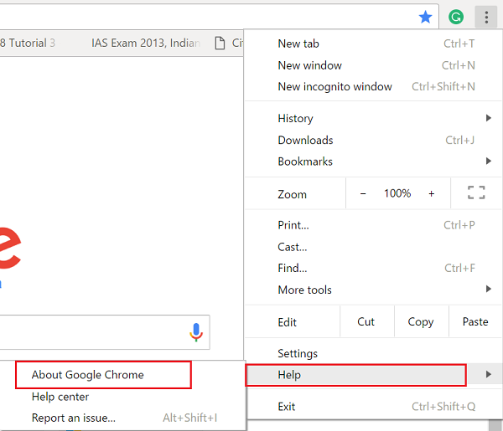Image resolution: width=503 pixels, height=431 pixels.
Task: Open Downloads from the menu
Action: (x=373, y=140)
